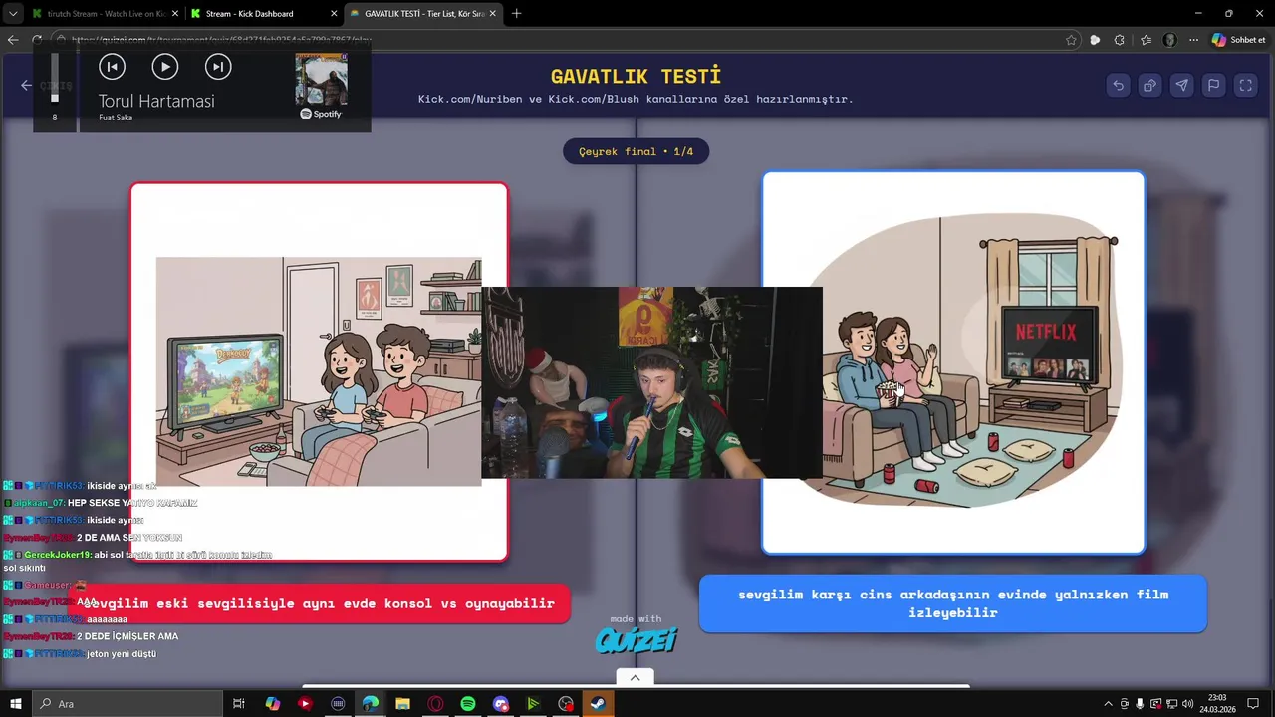Viewport: 1275px width, 717px height.
Task: Adjust the volume slider showing 8
Action: click(x=55, y=78)
